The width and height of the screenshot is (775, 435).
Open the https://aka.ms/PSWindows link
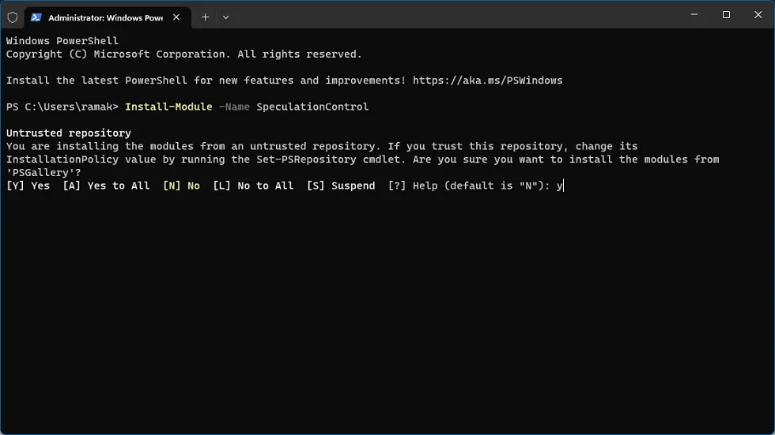tap(487, 81)
